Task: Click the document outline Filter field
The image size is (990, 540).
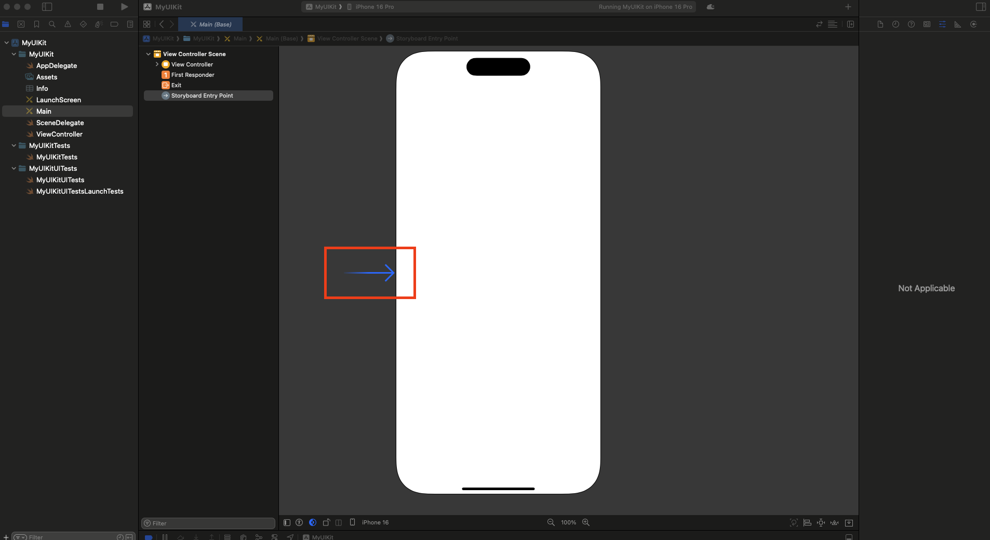Action: click(x=208, y=523)
